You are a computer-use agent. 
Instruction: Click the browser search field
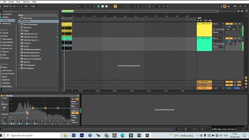point(30,12)
